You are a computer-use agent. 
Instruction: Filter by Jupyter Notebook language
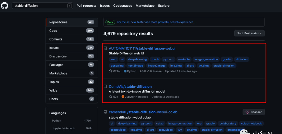click(x=72, y=128)
